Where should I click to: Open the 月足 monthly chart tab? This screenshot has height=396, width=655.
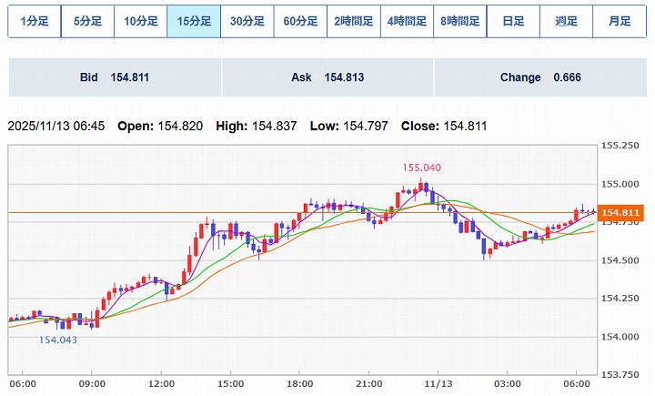click(620, 21)
